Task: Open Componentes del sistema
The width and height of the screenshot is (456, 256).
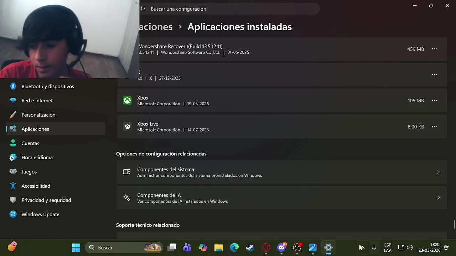Action: click(x=281, y=172)
